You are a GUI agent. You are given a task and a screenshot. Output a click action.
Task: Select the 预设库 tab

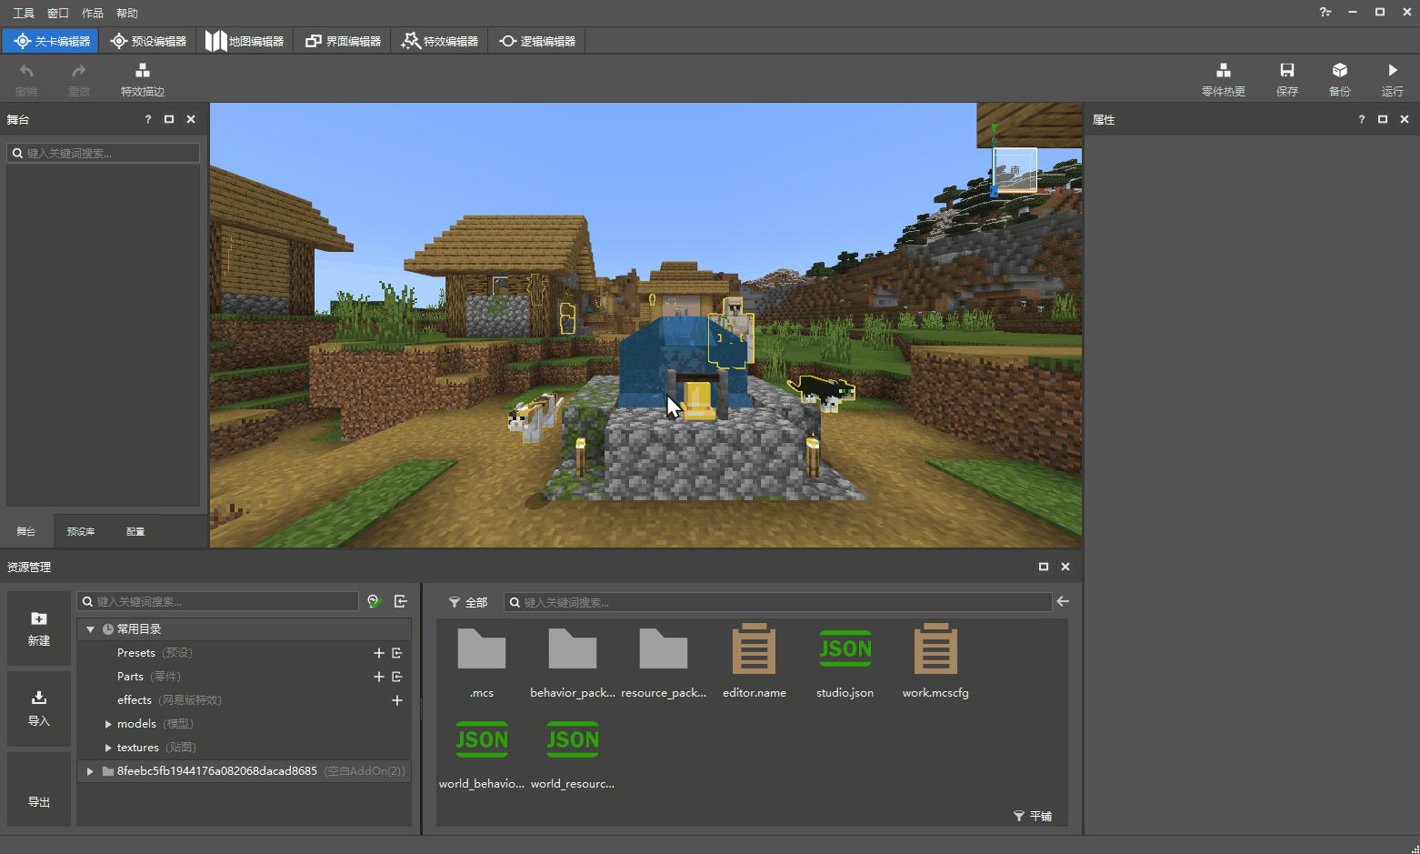pyautogui.click(x=81, y=531)
